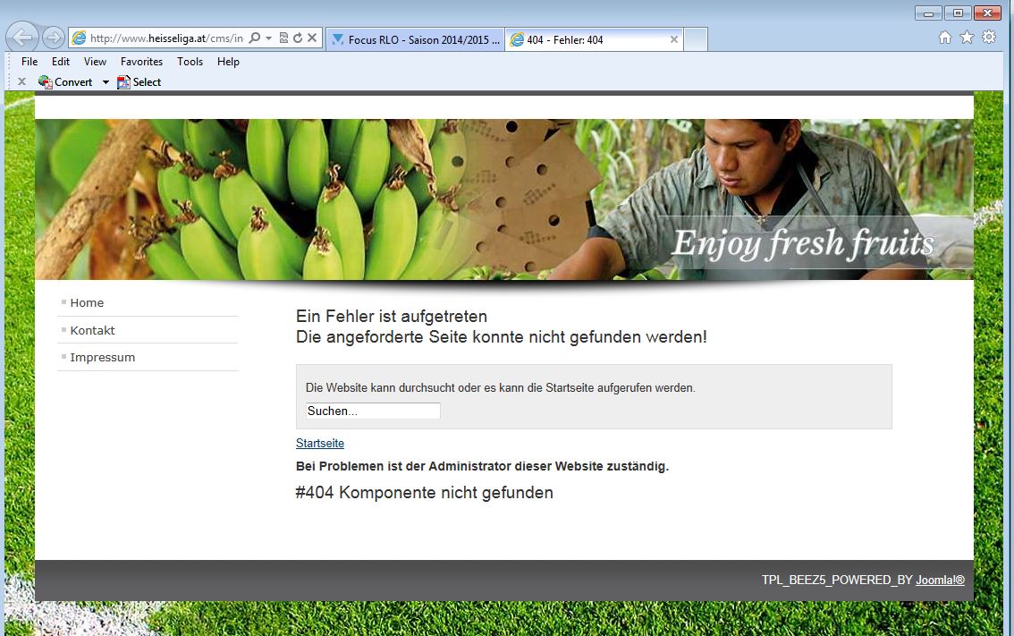The width and height of the screenshot is (1014, 636).
Task: Open the Tools gear icon
Action: point(989,38)
